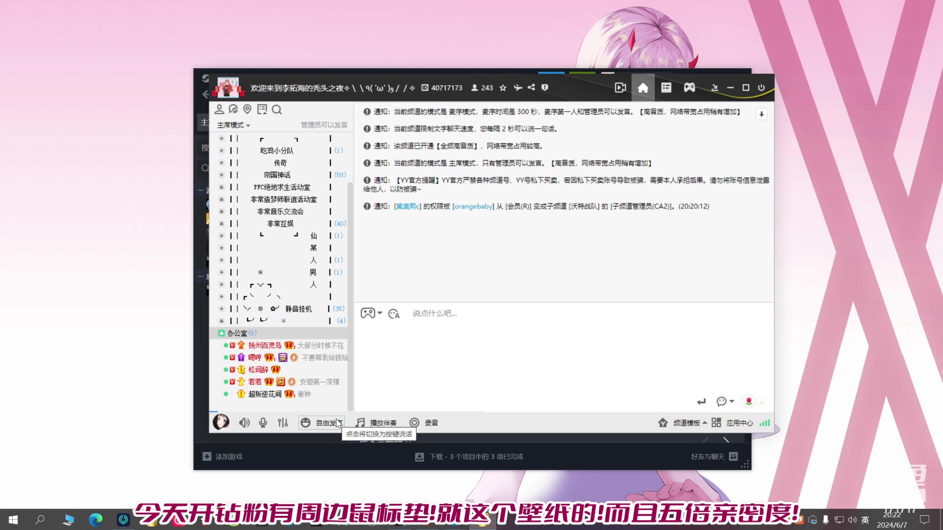943x530 pixels.
Task: Select user 嗯哼 in the list
Action: (x=254, y=357)
